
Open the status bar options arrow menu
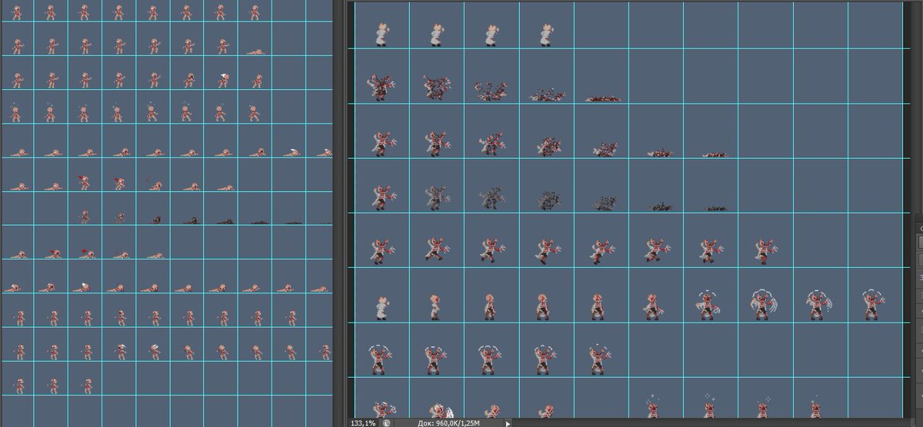coord(508,423)
